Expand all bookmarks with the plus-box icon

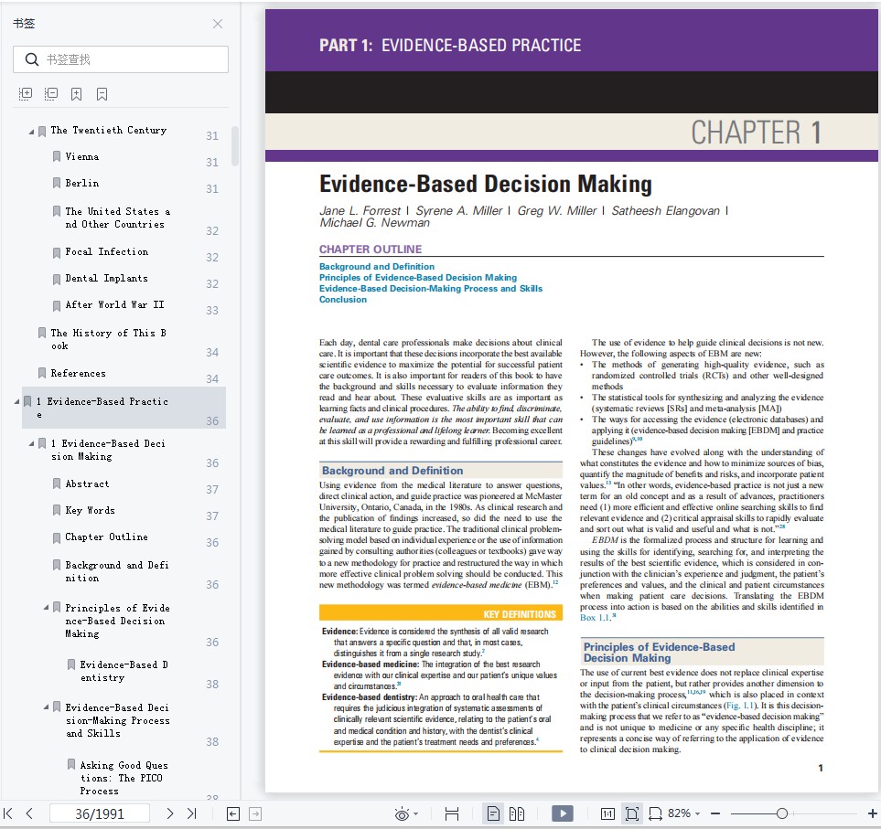[x=26, y=94]
